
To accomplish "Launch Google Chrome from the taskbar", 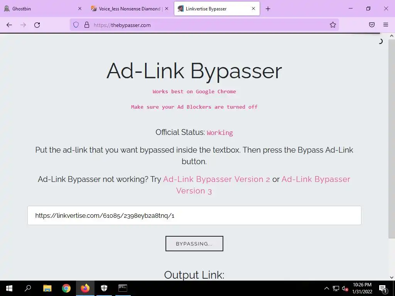I will coord(66,288).
